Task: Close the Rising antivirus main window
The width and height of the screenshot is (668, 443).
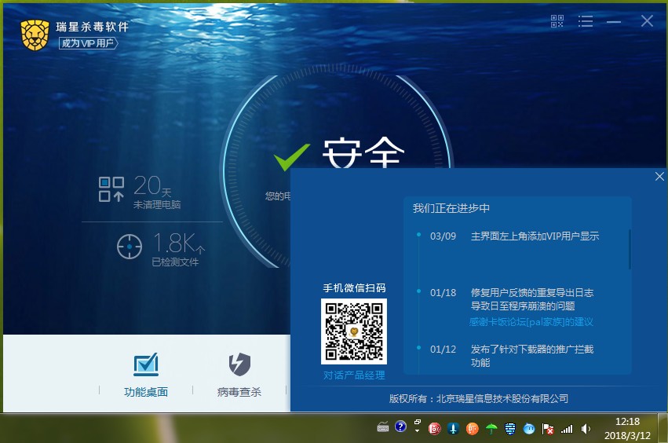Action: [647, 21]
